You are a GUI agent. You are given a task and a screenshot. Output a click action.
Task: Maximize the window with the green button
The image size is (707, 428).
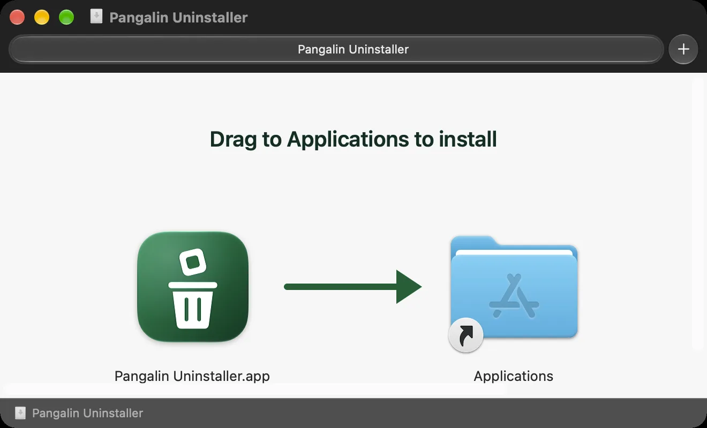(x=66, y=17)
